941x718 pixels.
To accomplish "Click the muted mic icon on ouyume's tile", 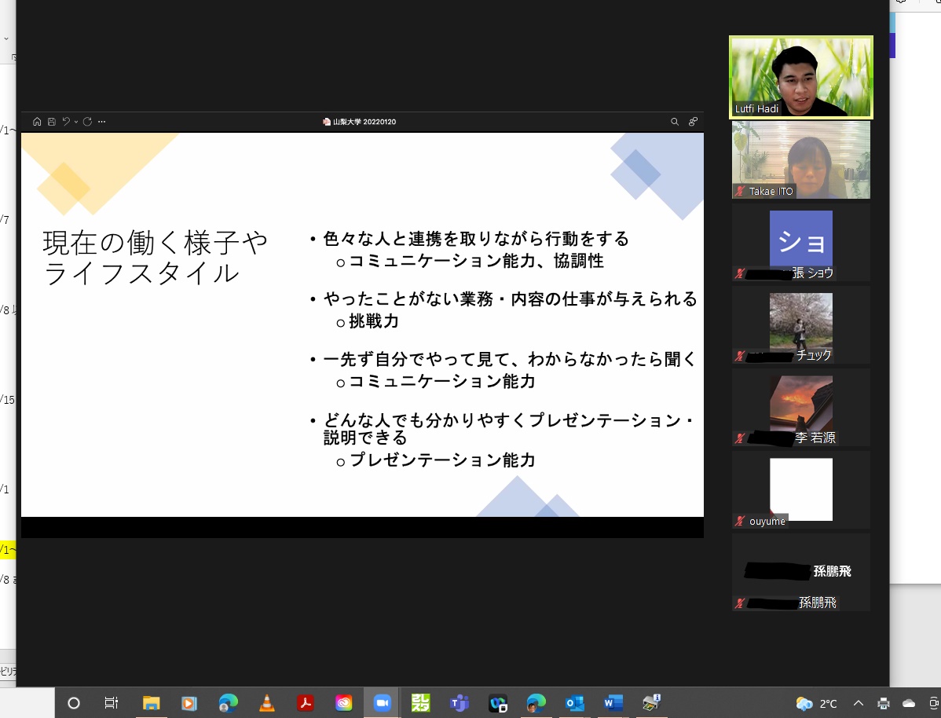I will pyautogui.click(x=739, y=522).
